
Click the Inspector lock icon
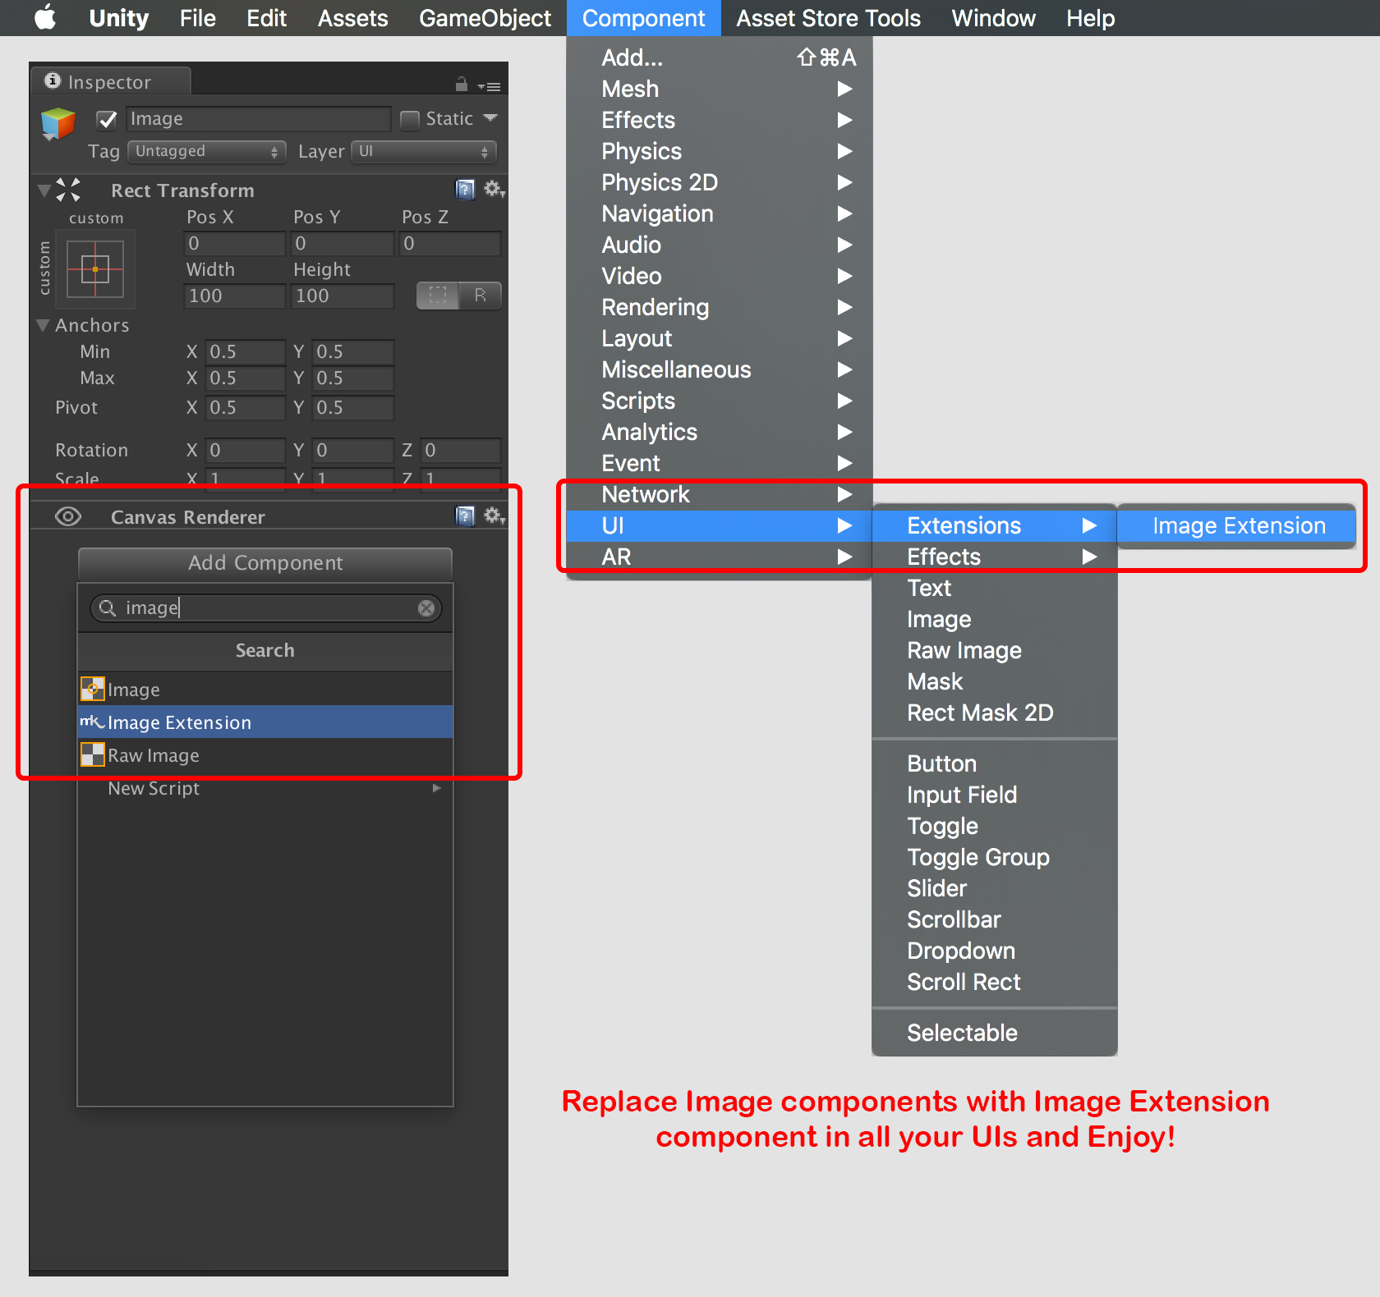(462, 85)
